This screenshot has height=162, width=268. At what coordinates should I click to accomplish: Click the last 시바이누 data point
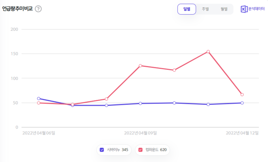pos(242,103)
